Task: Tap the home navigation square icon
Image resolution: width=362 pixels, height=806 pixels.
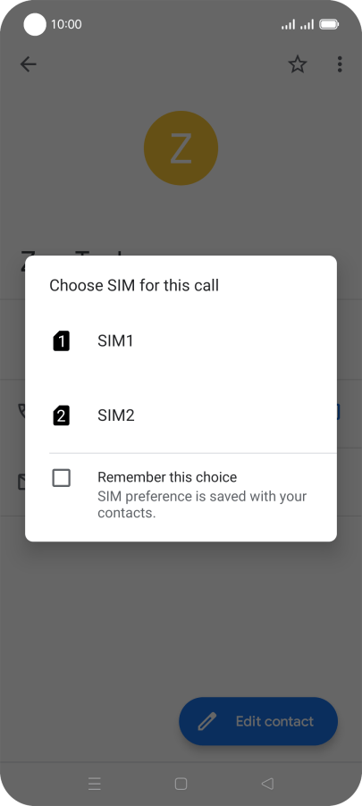Action: [181, 784]
